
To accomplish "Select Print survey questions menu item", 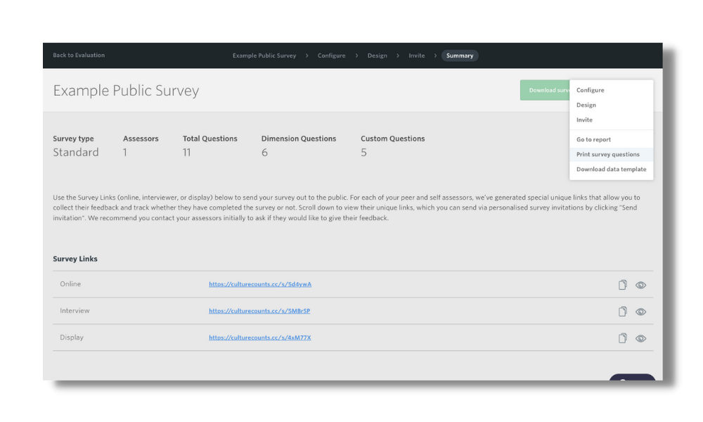I will click(611, 154).
